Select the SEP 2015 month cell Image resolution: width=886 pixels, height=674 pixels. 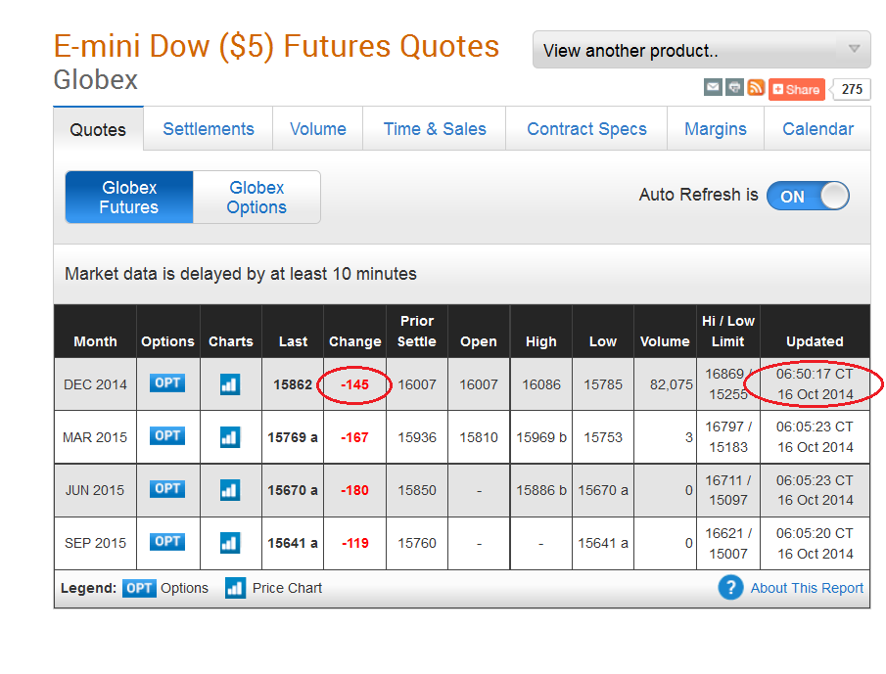pyautogui.click(x=95, y=543)
